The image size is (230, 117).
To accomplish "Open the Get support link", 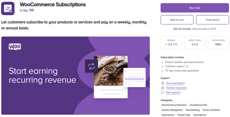I will pyautogui.click(x=173, y=92).
